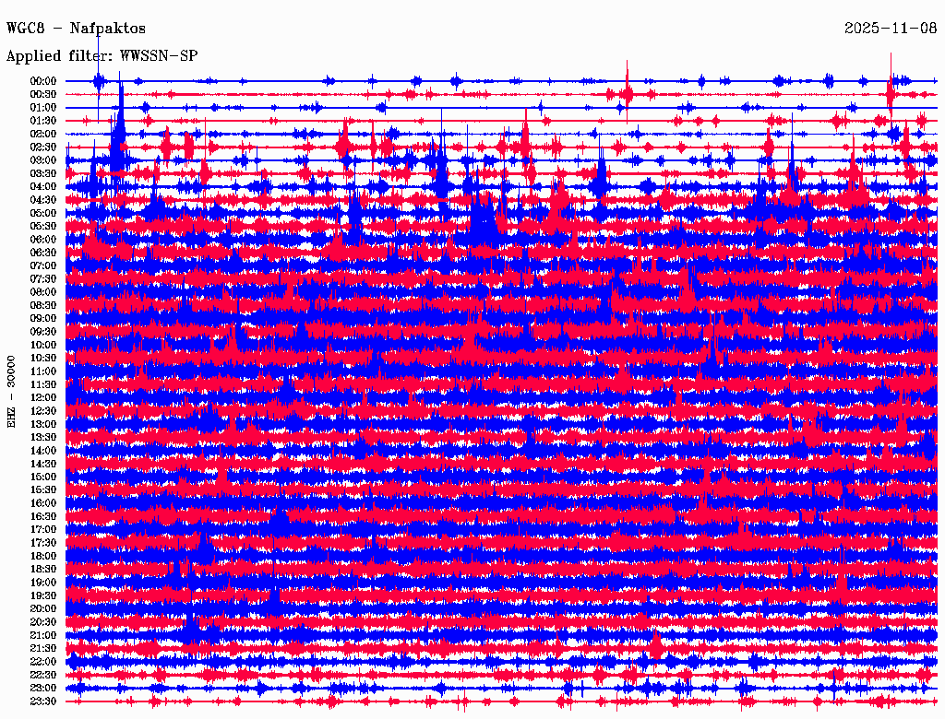The width and height of the screenshot is (945, 719).
Task: Select the 02:00 time label
Action: pyautogui.click(x=43, y=135)
